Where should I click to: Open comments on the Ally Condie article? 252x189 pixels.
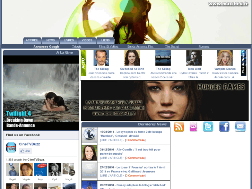[x=135, y=158]
